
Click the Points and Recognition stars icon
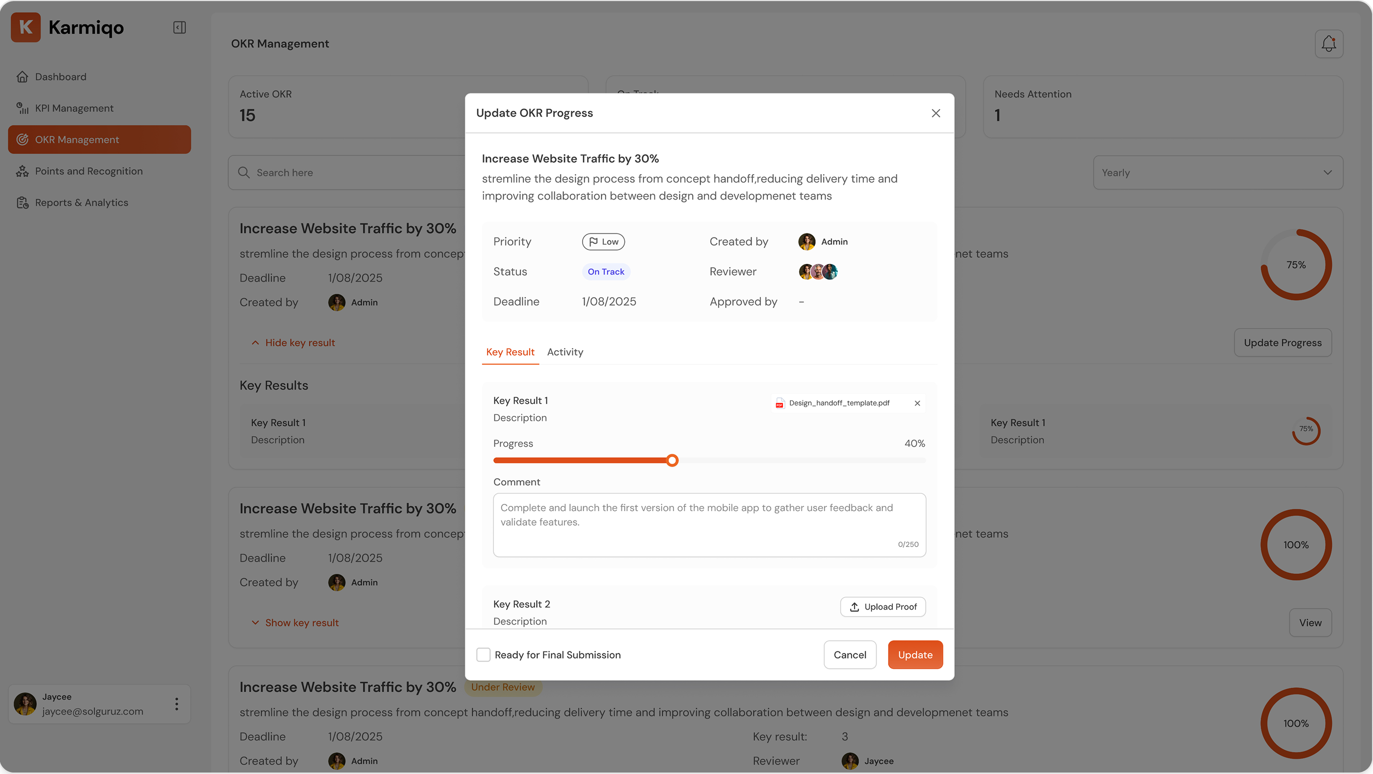pos(22,171)
